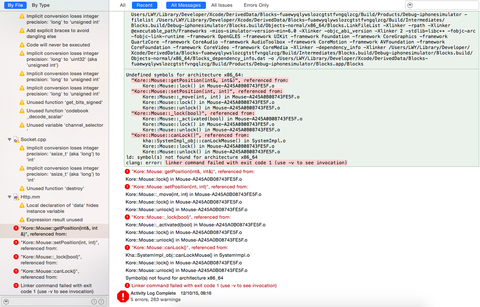Select Http.mm file icon

pos(16,197)
